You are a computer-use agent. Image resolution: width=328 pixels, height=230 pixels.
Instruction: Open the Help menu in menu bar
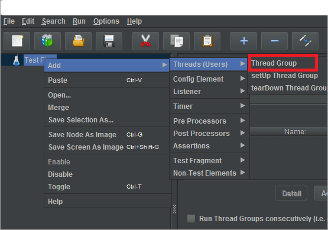tap(135, 21)
